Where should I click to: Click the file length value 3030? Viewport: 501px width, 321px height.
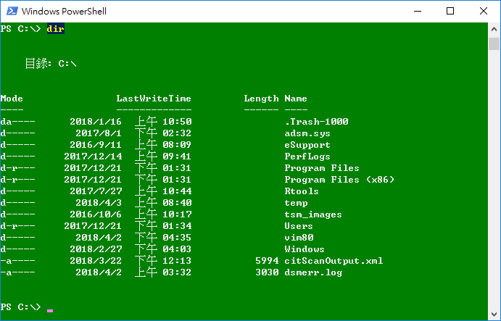click(x=267, y=272)
